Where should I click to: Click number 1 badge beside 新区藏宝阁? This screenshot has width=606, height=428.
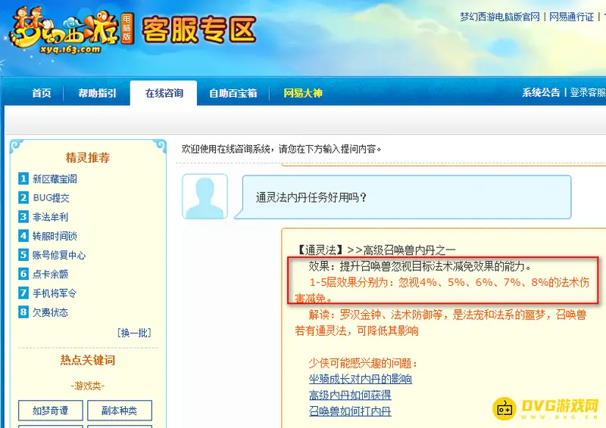coord(23,178)
